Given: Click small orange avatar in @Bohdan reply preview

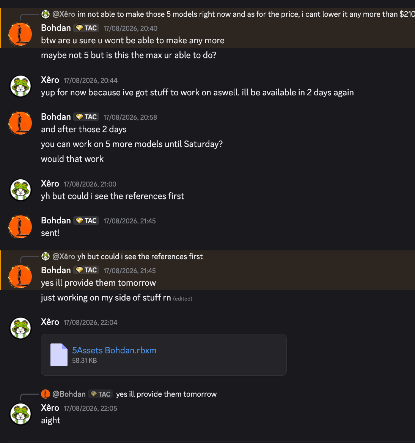Looking at the screenshot, I should (46, 394).
